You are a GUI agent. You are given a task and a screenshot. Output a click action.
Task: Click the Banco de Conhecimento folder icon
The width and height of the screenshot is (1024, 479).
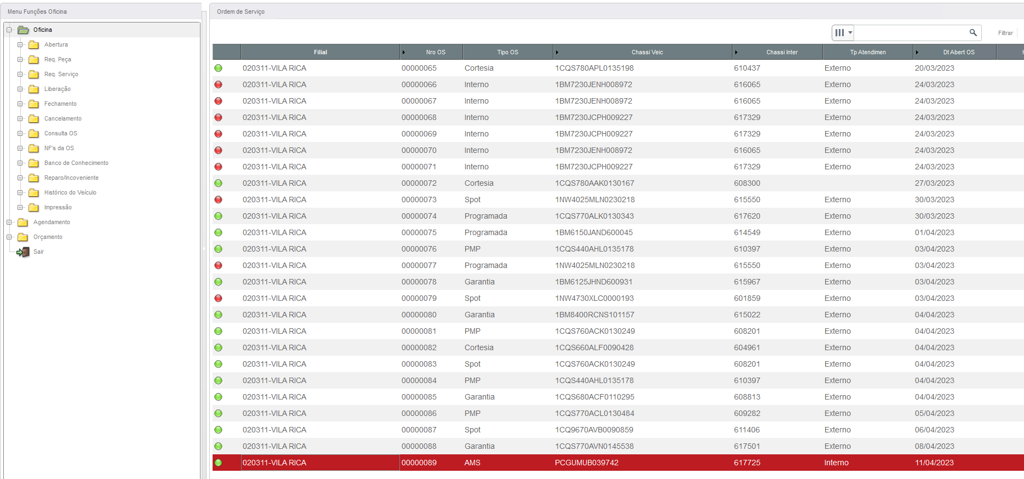click(33, 163)
